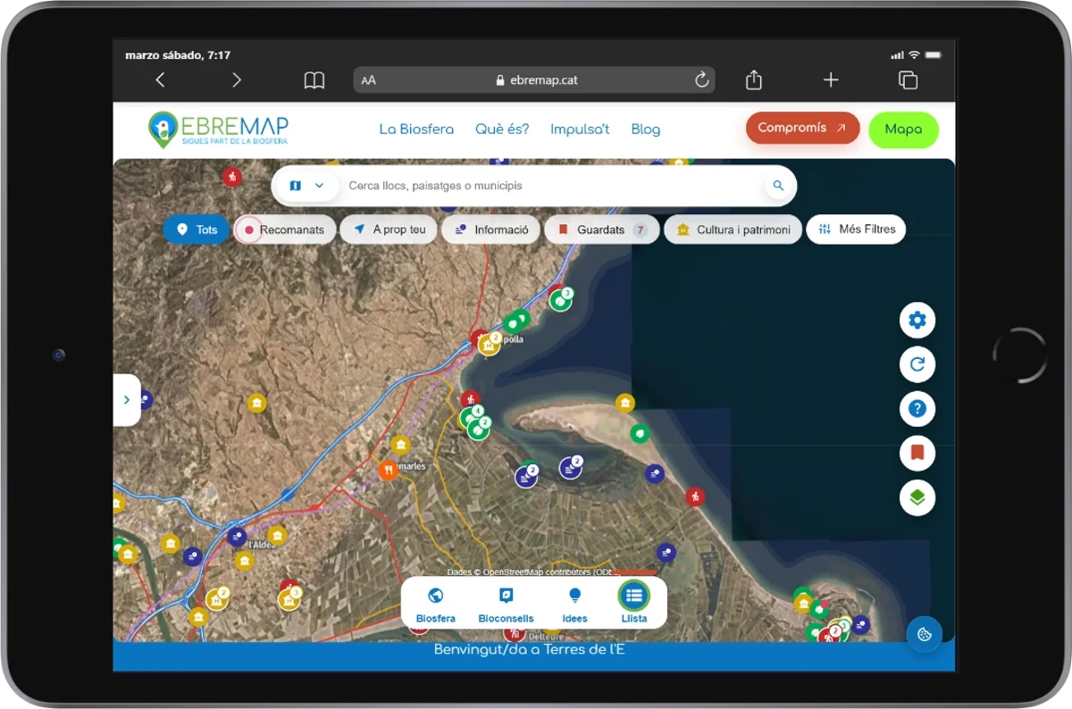The image size is (1072, 709).
Task: Click the search magnifier icon
Action: [778, 186]
